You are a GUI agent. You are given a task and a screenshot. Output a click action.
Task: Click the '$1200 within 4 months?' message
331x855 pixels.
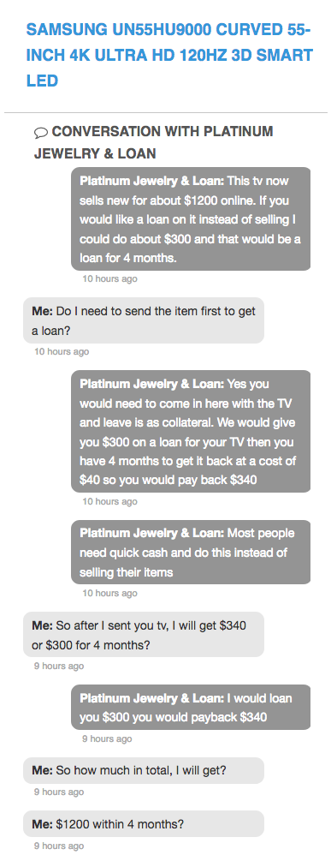tap(144, 824)
